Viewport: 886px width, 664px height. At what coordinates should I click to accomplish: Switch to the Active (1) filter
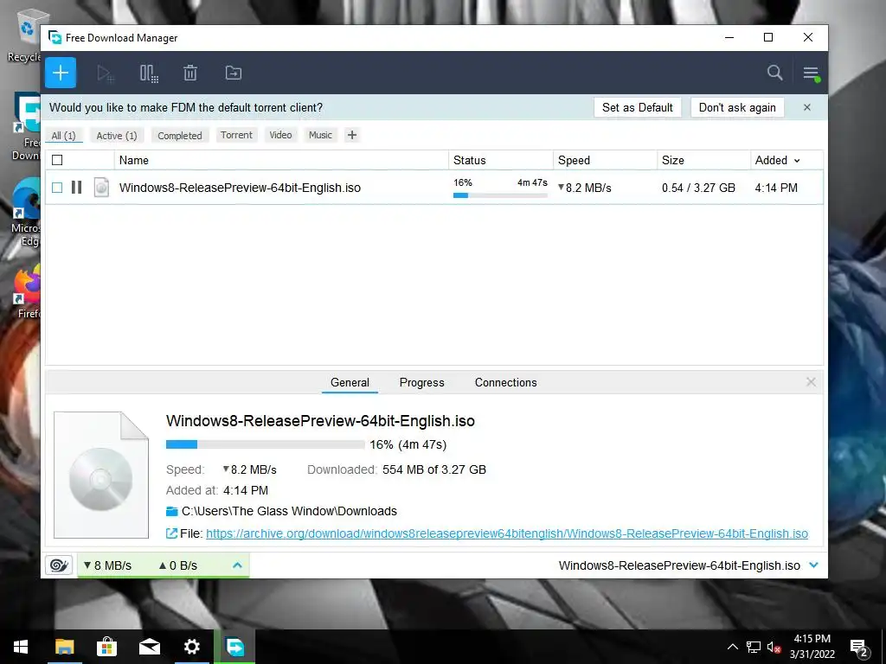pos(117,136)
